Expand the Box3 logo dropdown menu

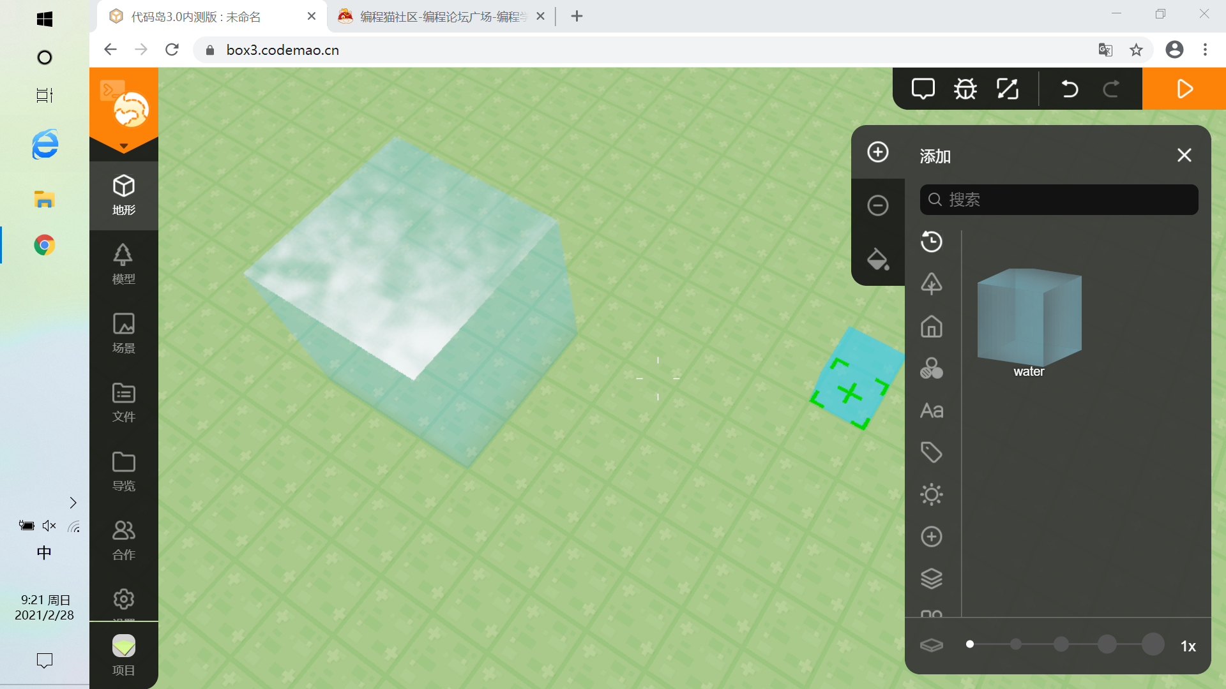[x=124, y=147]
